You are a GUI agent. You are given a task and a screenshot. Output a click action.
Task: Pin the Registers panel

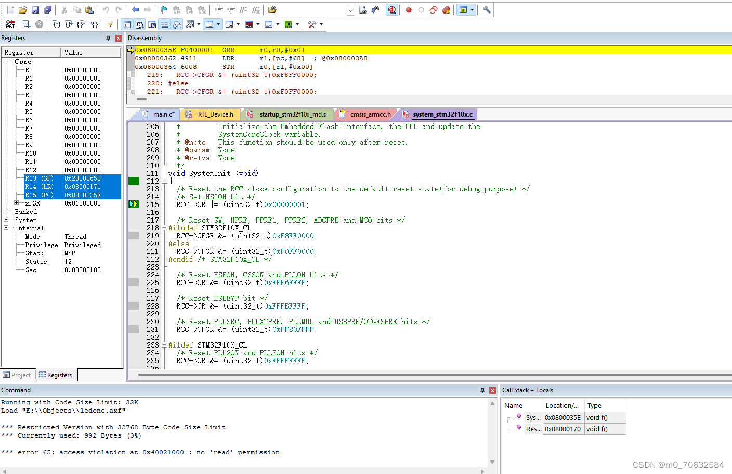click(x=108, y=38)
